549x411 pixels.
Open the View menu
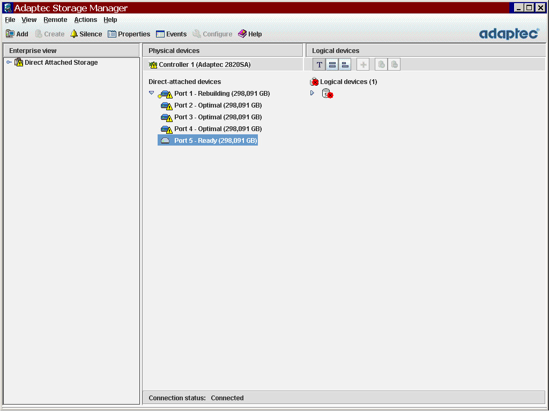point(29,20)
